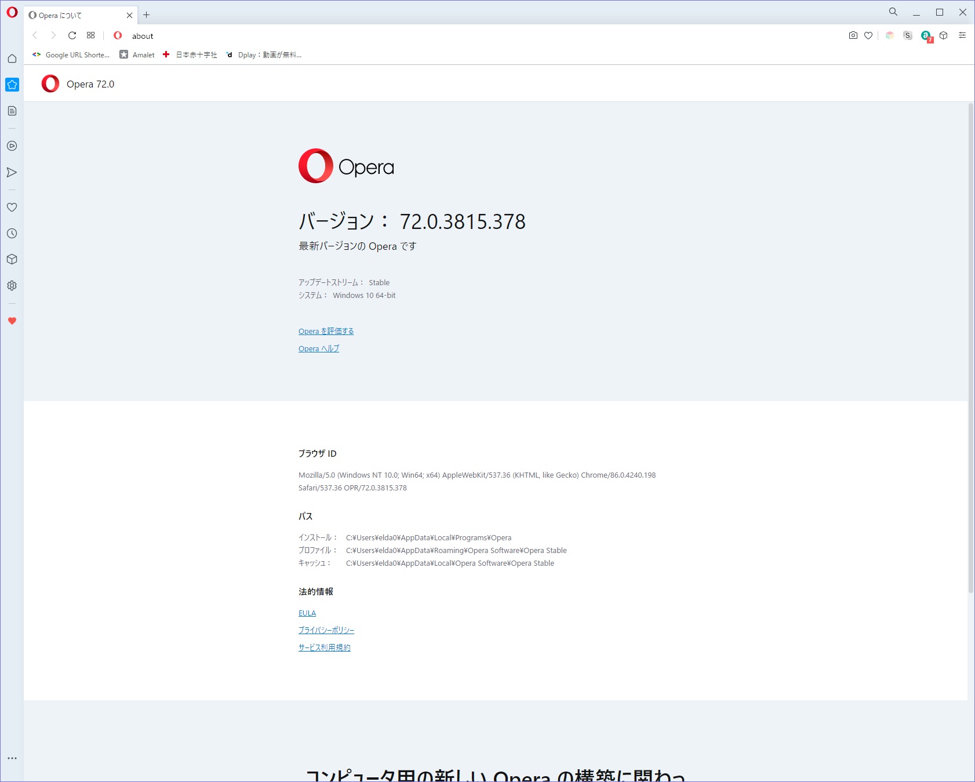The height and width of the screenshot is (782, 975).
Task: Open the 日本赤十字社 bookmark
Action: (190, 55)
